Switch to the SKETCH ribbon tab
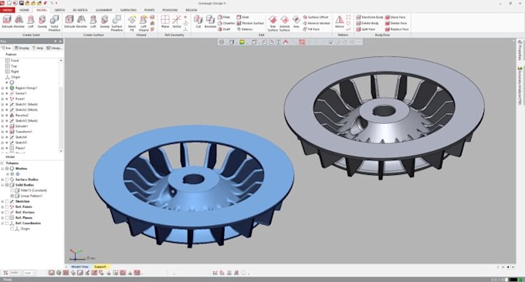The width and height of the screenshot is (525, 282). point(59,10)
